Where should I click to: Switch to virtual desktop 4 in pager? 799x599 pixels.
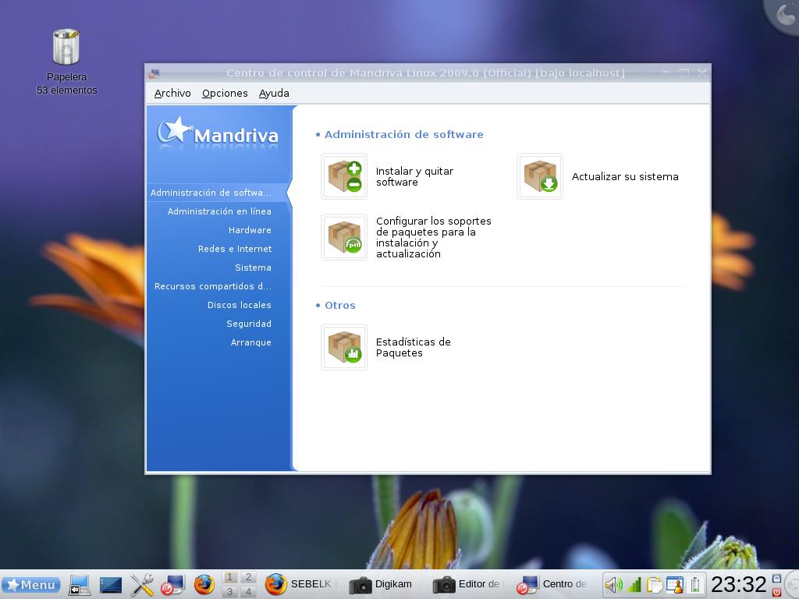248,591
